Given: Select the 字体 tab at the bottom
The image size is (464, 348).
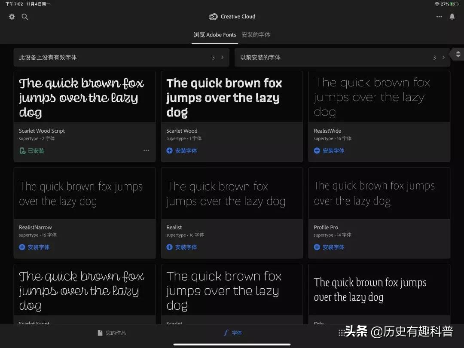Looking at the screenshot, I should click(x=232, y=333).
